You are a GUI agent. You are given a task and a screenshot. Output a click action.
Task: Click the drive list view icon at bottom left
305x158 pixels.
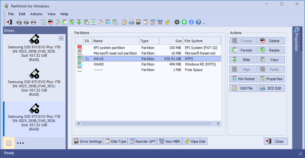9,143
